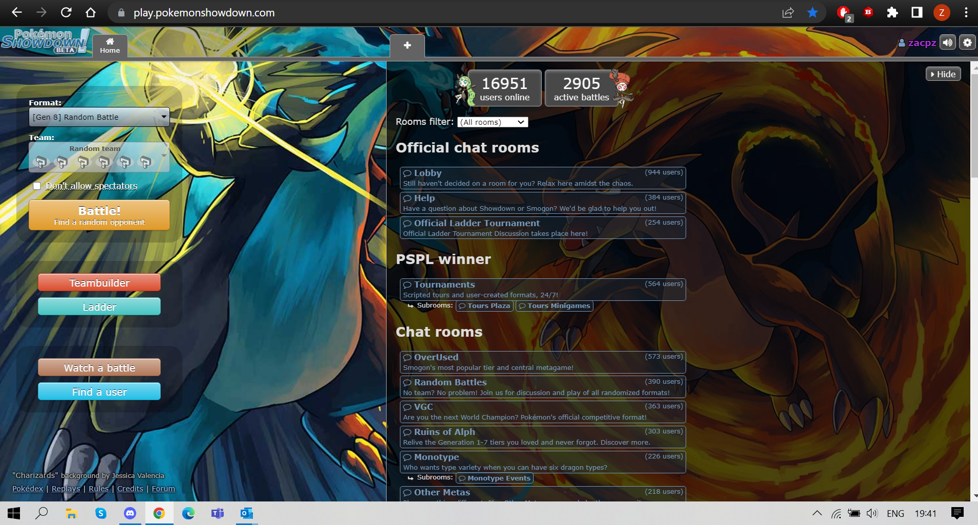
Task: Click the zacpz username
Action: coord(918,43)
